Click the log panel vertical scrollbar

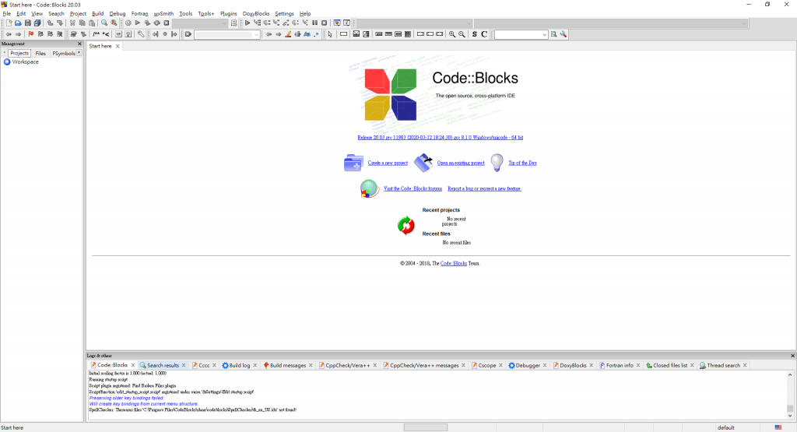(x=790, y=395)
